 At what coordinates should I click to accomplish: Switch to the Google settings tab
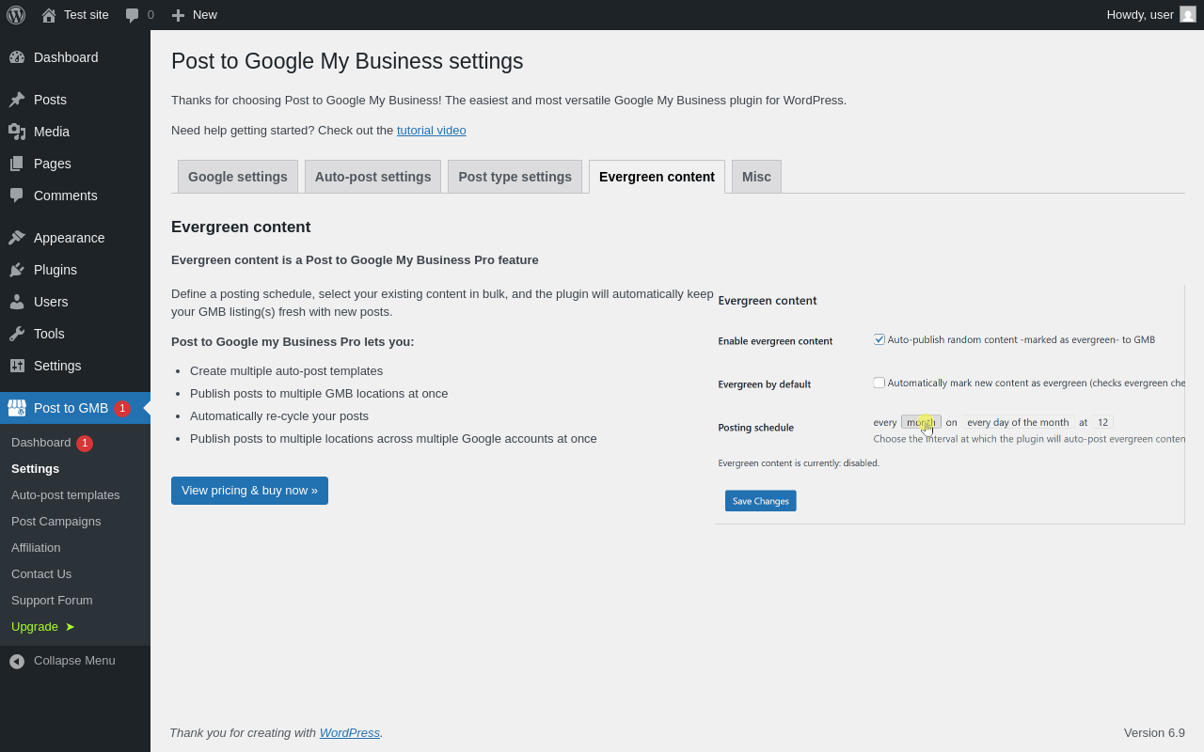tap(238, 177)
